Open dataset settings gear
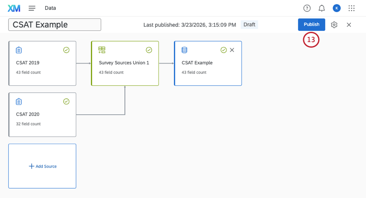Screen dimensions: 366x198 (334, 25)
